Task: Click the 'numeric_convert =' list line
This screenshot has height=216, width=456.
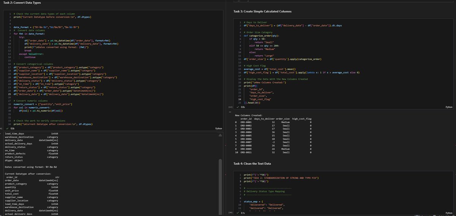Action: pos(43,104)
